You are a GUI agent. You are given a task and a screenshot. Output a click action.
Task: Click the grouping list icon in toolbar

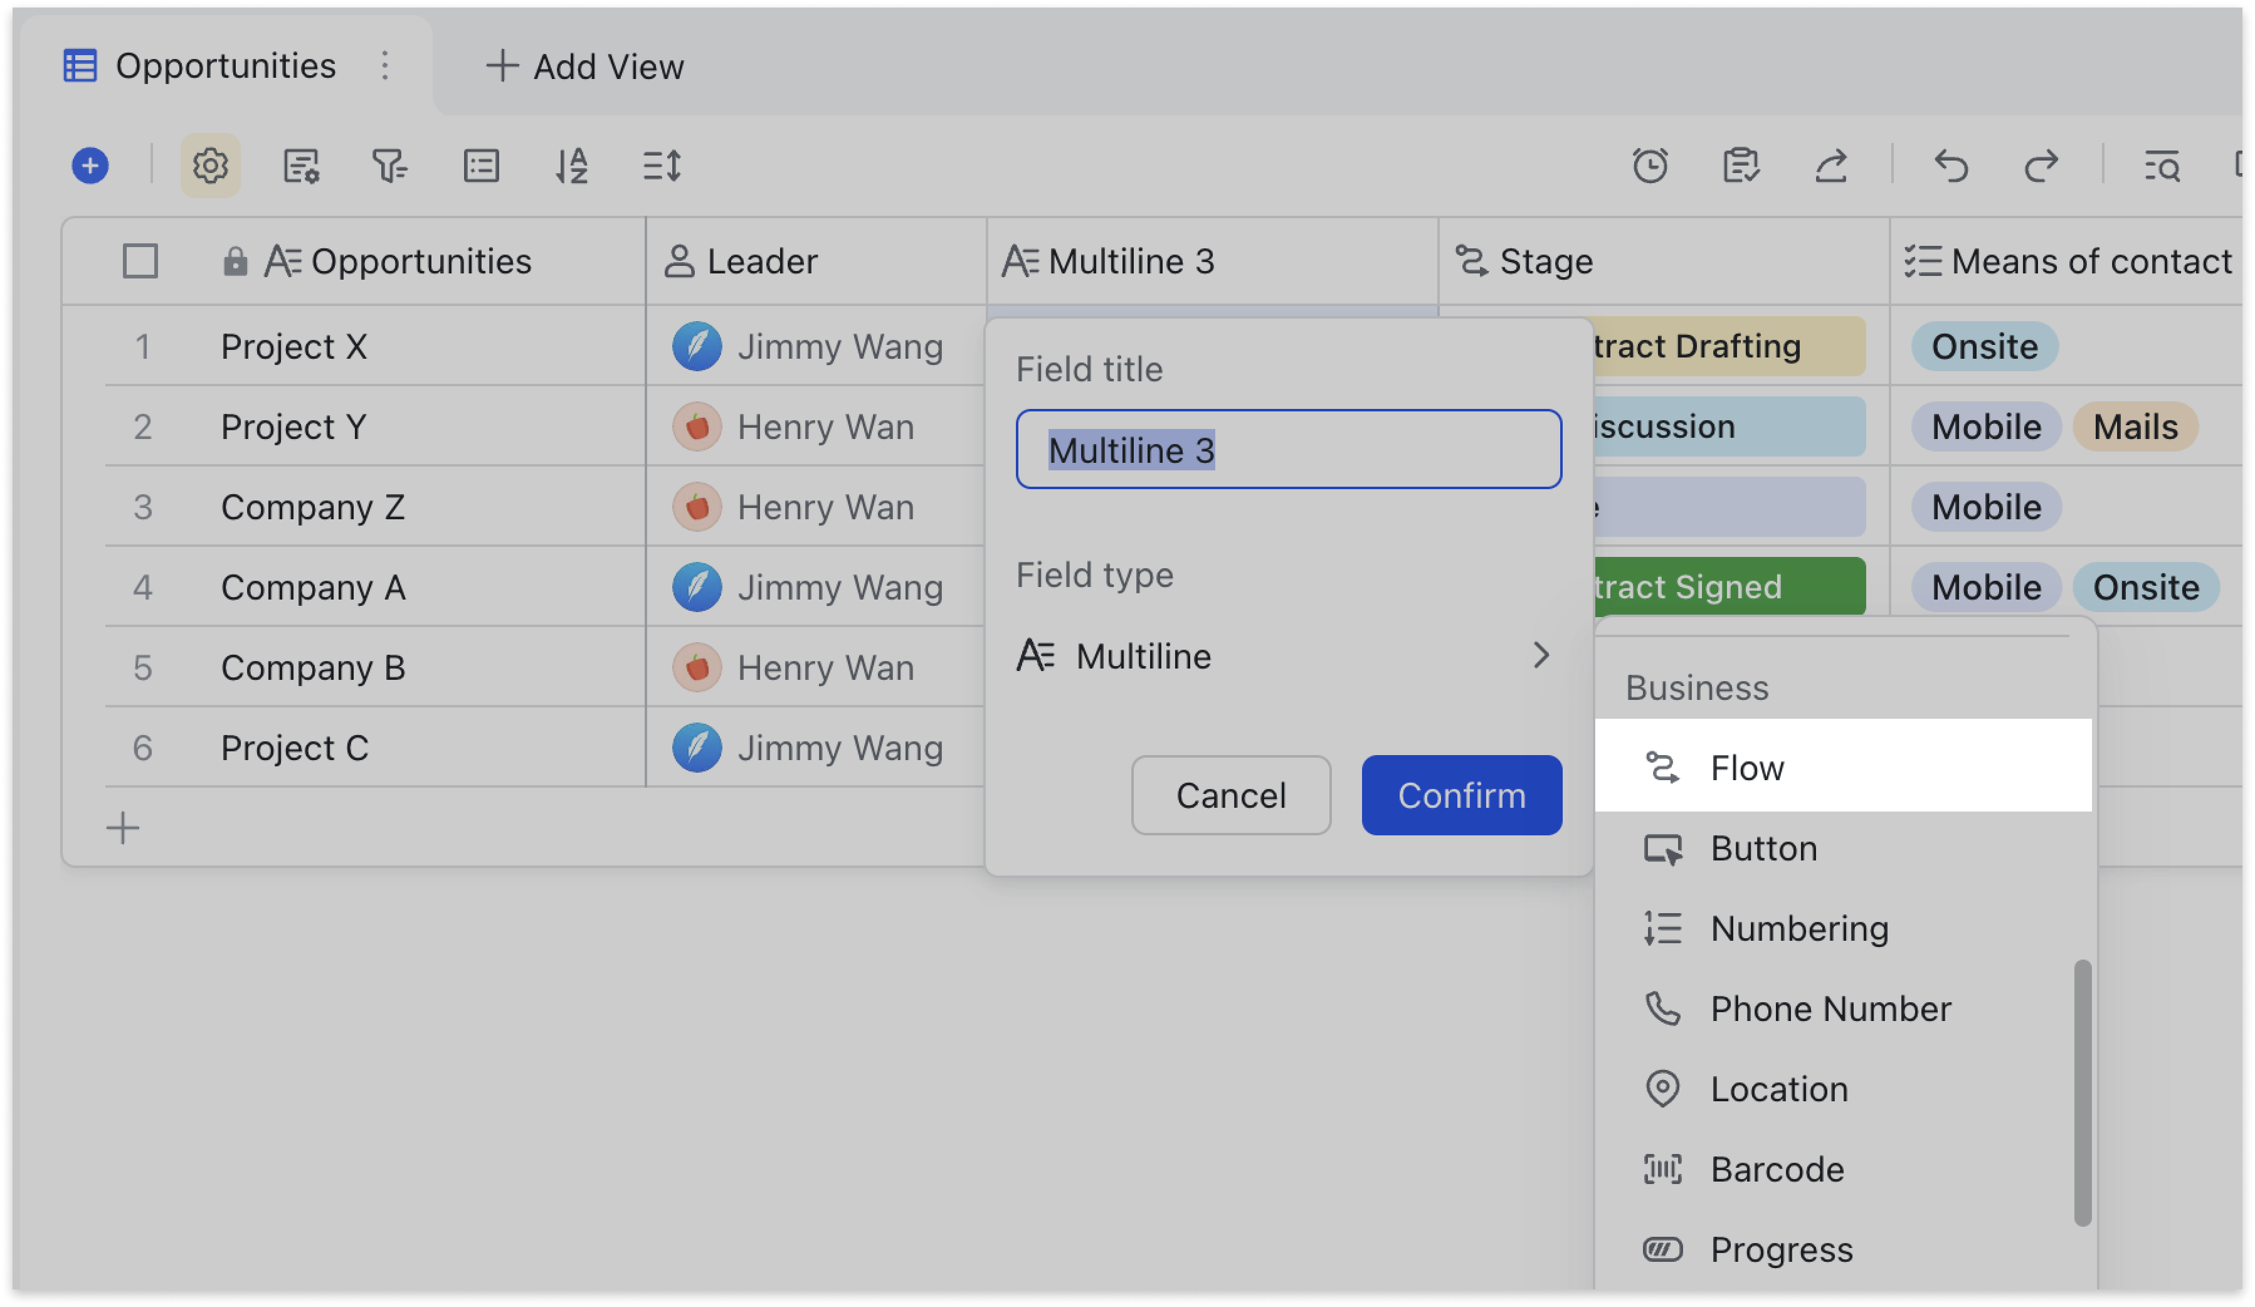482,166
